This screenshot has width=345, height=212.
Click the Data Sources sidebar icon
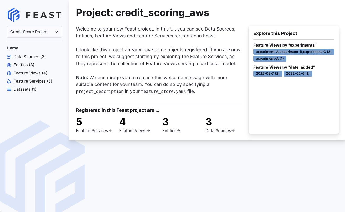coord(9,57)
